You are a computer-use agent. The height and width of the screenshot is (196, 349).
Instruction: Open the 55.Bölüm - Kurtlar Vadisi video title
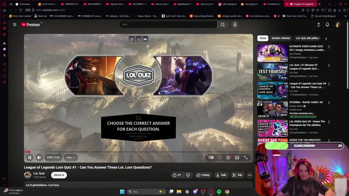(x=306, y=102)
